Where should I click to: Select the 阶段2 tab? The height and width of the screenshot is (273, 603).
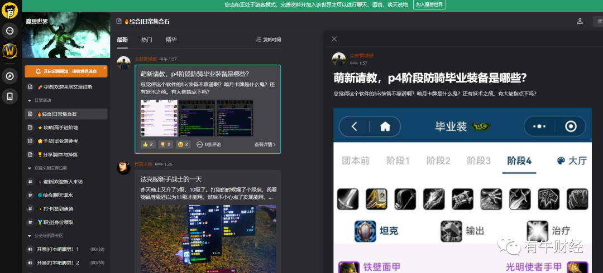pos(438,160)
